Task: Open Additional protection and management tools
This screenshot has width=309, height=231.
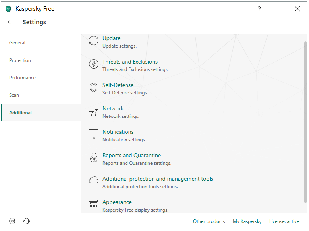Action: 158,179
